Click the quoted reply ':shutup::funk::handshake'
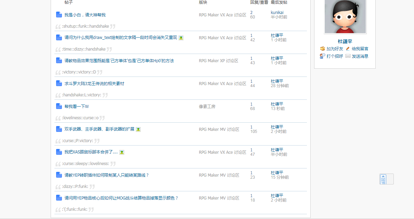 pos(86,26)
